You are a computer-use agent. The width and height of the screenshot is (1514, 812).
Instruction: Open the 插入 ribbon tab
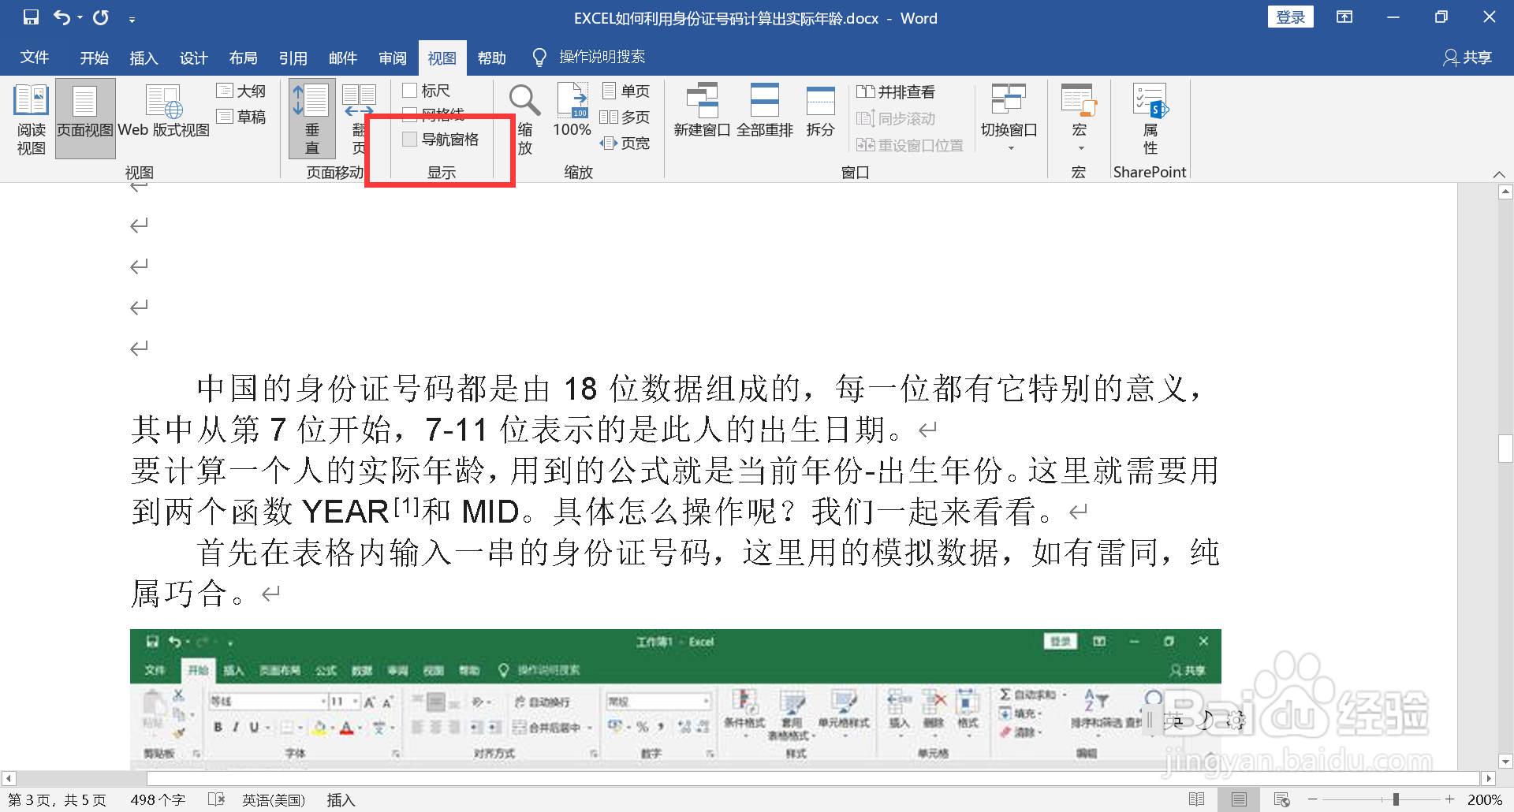(x=144, y=57)
